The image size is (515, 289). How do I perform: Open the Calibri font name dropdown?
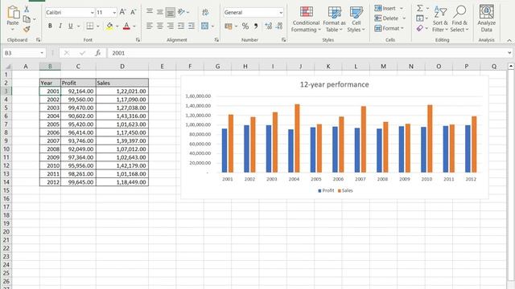pos(92,13)
